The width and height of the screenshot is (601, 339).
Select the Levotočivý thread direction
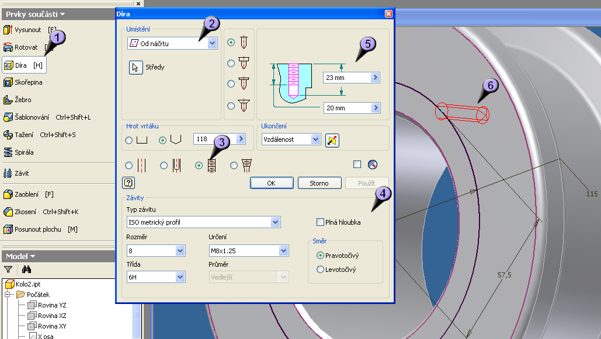[320, 270]
